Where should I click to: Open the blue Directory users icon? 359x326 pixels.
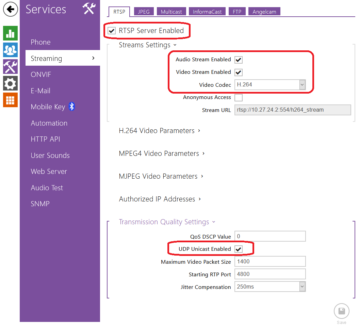tap(10, 50)
